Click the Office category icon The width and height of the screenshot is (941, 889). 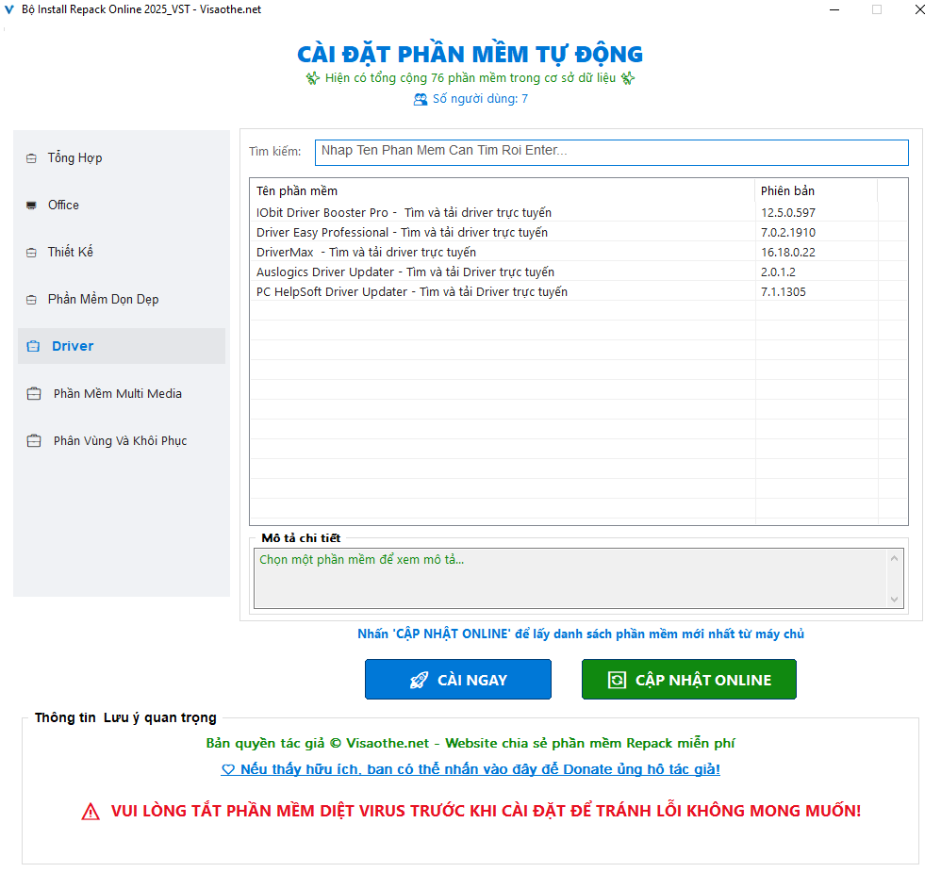[x=31, y=206]
